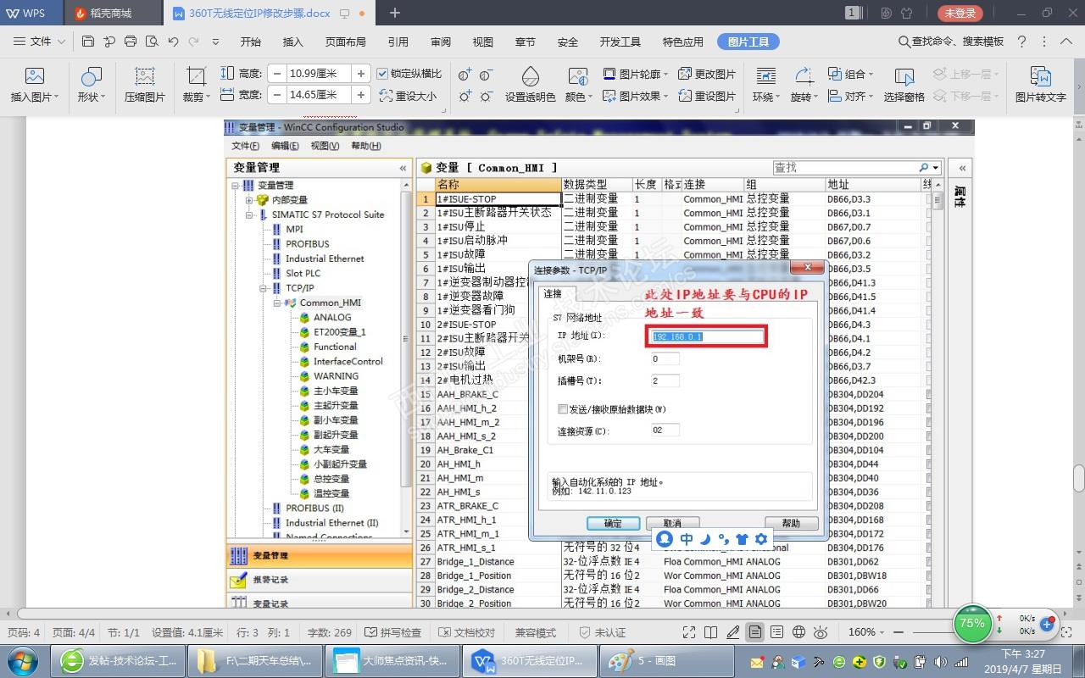Open the quick access toolbar customize dropdown
The width and height of the screenshot is (1085, 678).
215,42
